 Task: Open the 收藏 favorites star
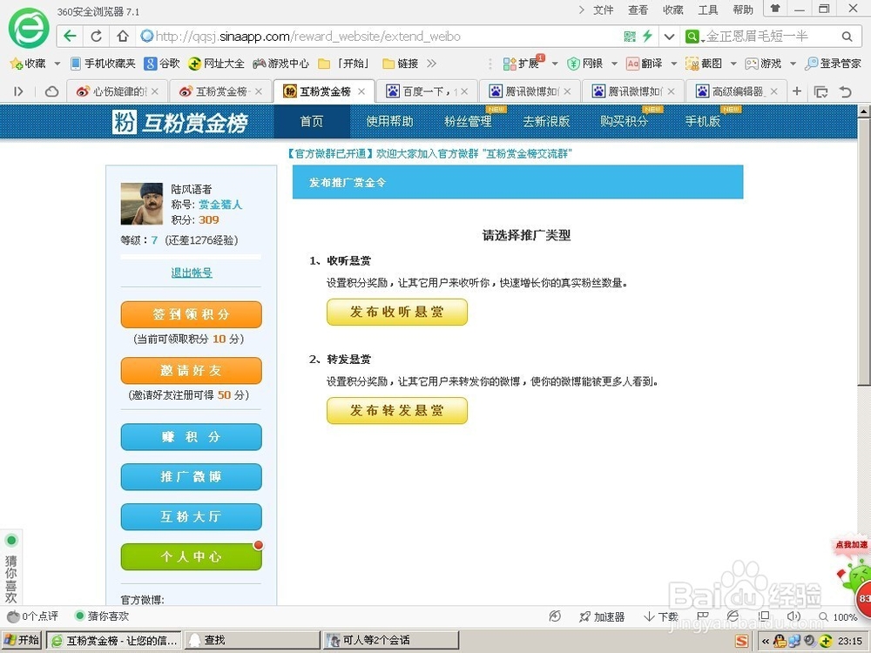28,64
